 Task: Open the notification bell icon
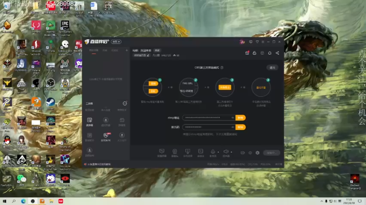[x=269, y=53]
